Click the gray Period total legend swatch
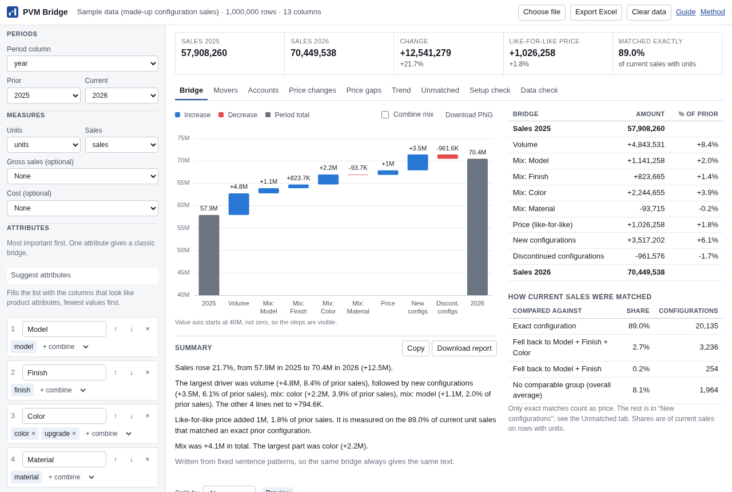 point(268,115)
